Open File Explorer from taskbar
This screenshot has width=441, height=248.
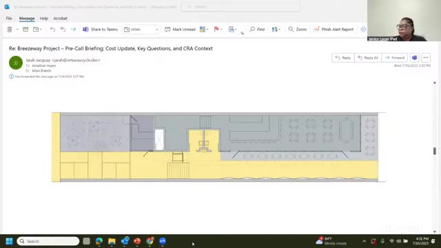112,241
